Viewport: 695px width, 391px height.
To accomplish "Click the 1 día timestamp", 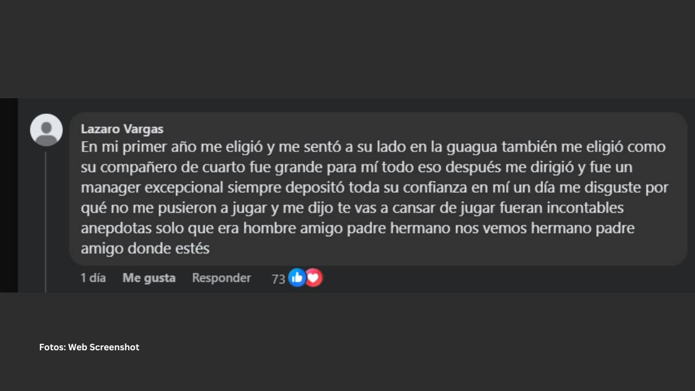I will tap(93, 278).
